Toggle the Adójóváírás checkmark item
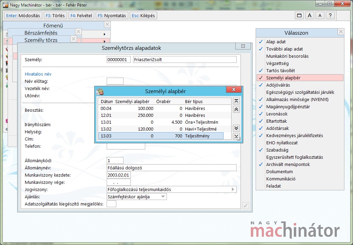Viewport: 353px width, 245px height. tap(278, 85)
